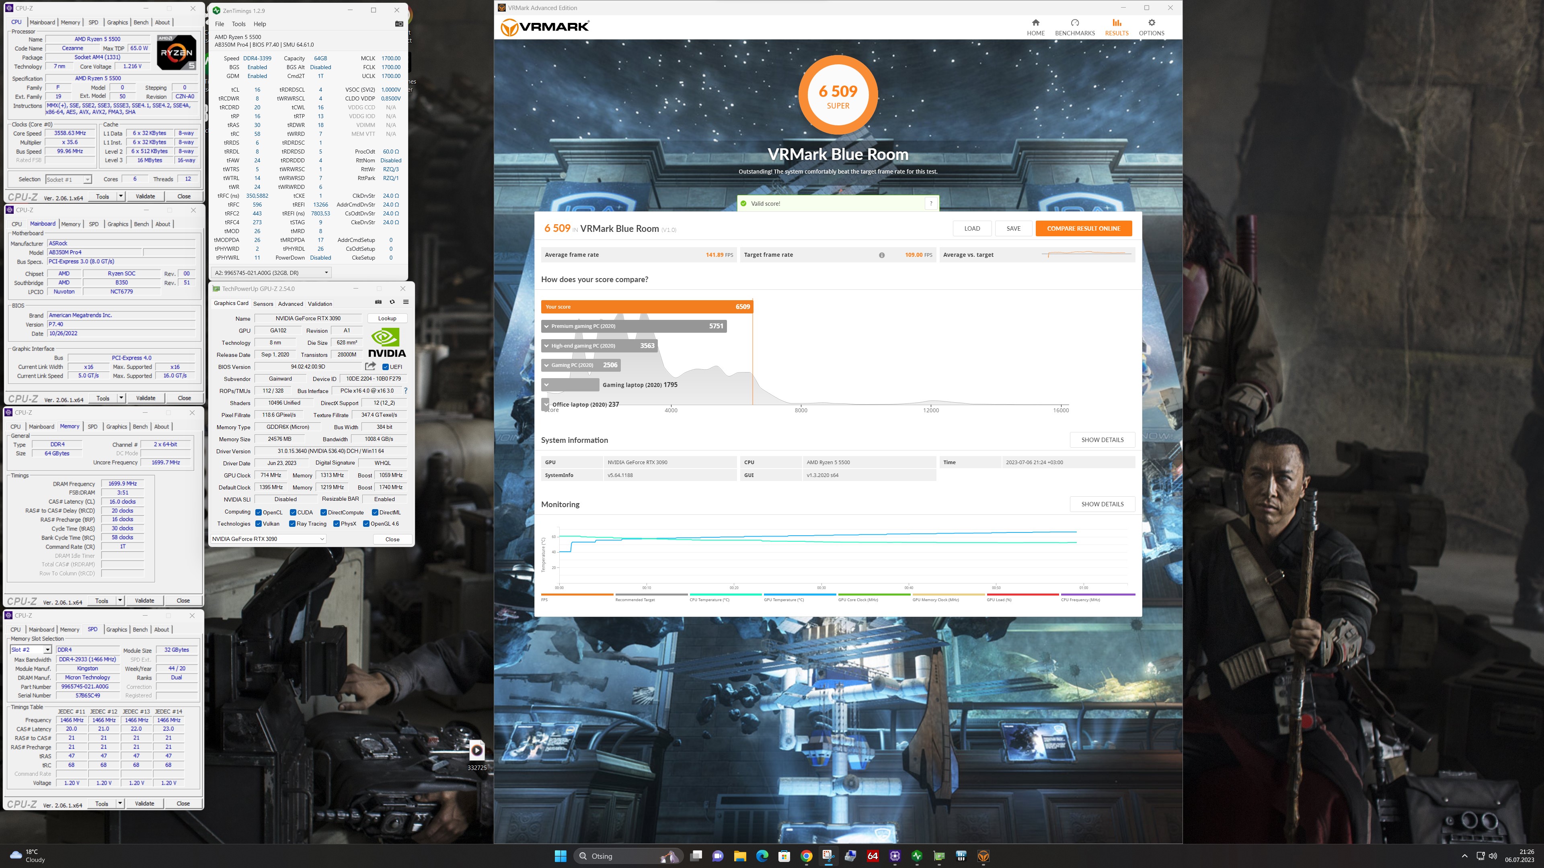Viewport: 1544px width, 868px height.
Task: Click the LOAD button in VRMark
Action: [x=972, y=229]
